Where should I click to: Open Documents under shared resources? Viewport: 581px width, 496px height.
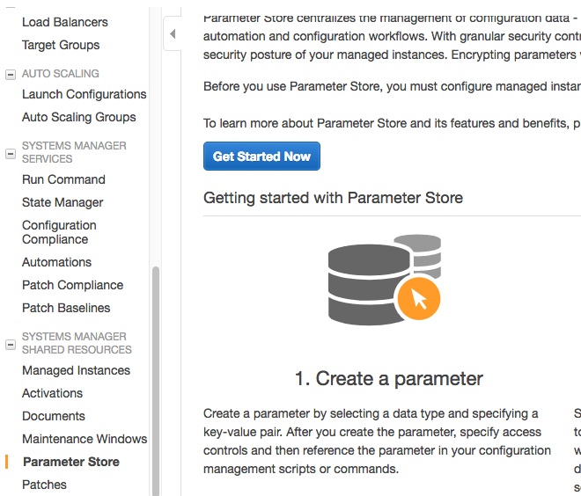click(54, 416)
